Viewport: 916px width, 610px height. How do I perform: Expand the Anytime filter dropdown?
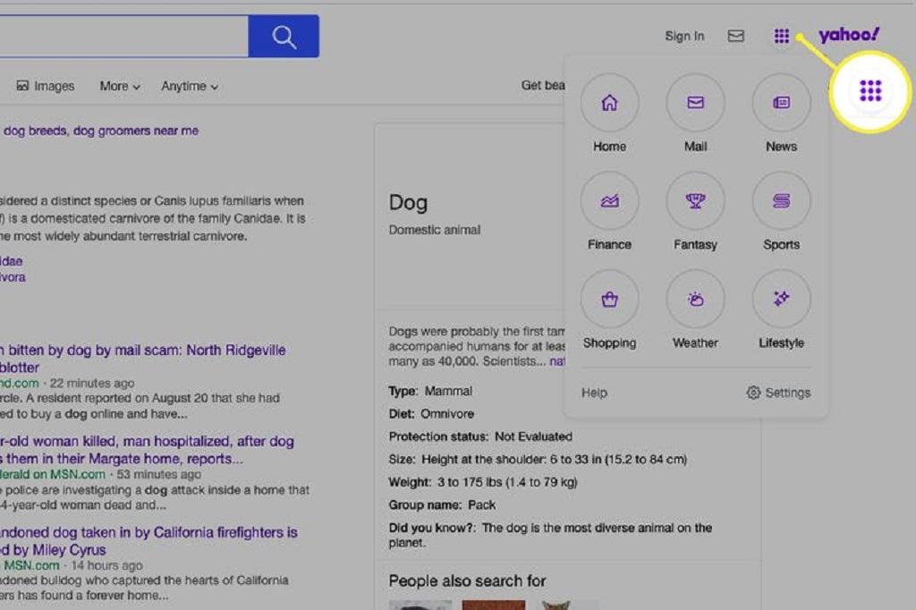pos(190,87)
